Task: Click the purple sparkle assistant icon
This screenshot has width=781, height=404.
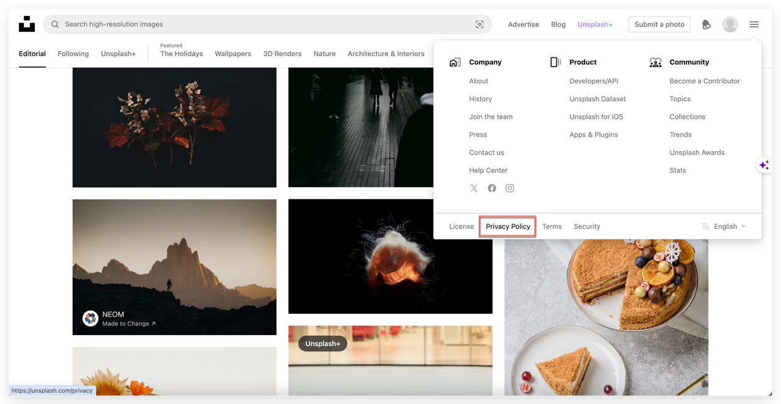Action: (764, 165)
